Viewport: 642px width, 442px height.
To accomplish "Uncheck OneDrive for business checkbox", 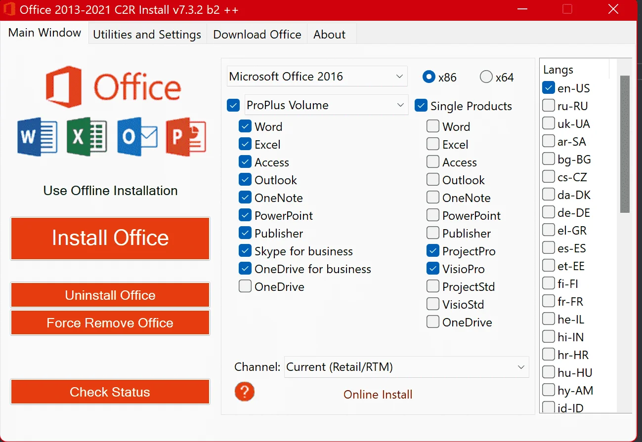I will [x=245, y=269].
